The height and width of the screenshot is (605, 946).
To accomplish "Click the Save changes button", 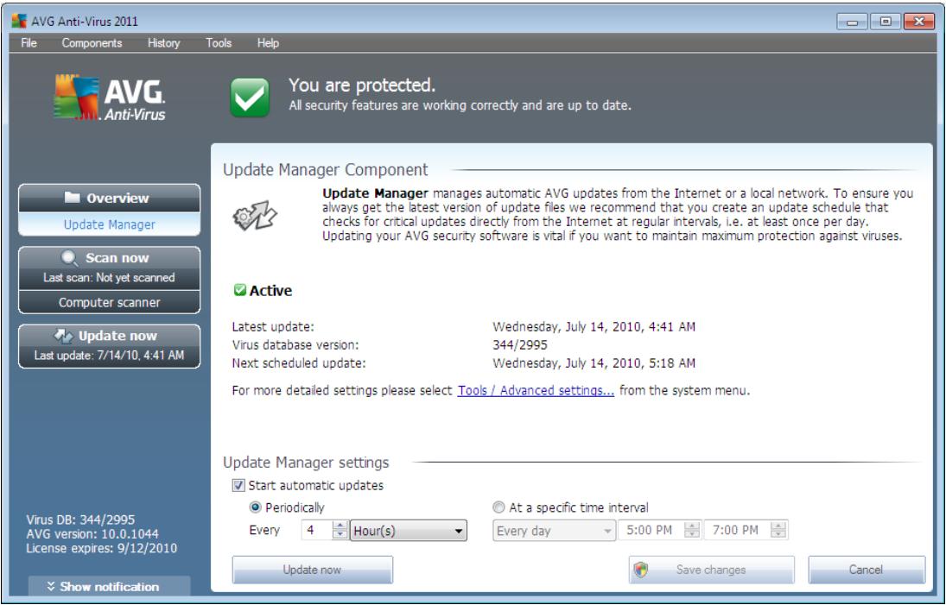I will 711,570.
